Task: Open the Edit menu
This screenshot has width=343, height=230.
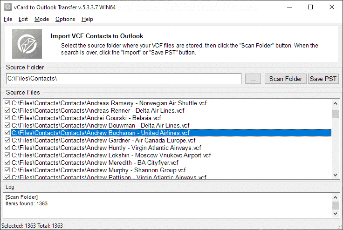Action: click(x=23, y=19)
